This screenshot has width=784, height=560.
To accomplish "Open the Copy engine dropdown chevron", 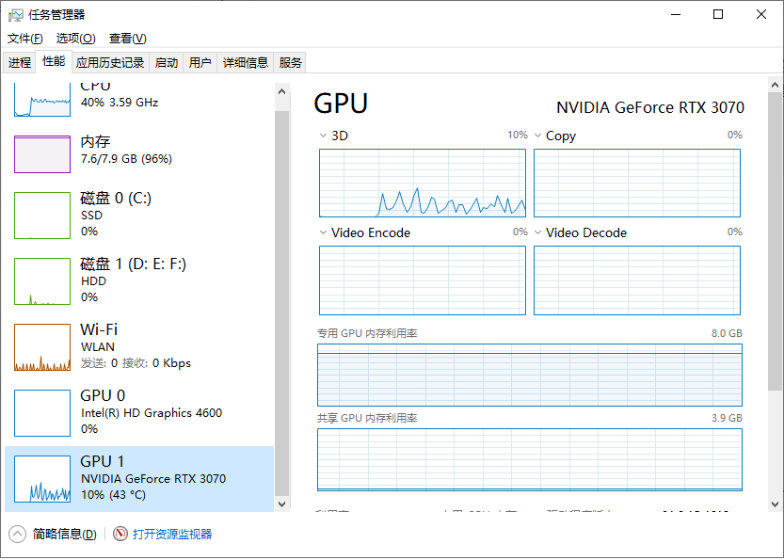I will click(538, 136).
